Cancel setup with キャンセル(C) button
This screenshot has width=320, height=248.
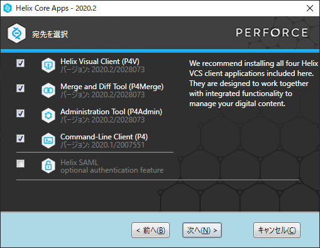(x=277, y=230)
